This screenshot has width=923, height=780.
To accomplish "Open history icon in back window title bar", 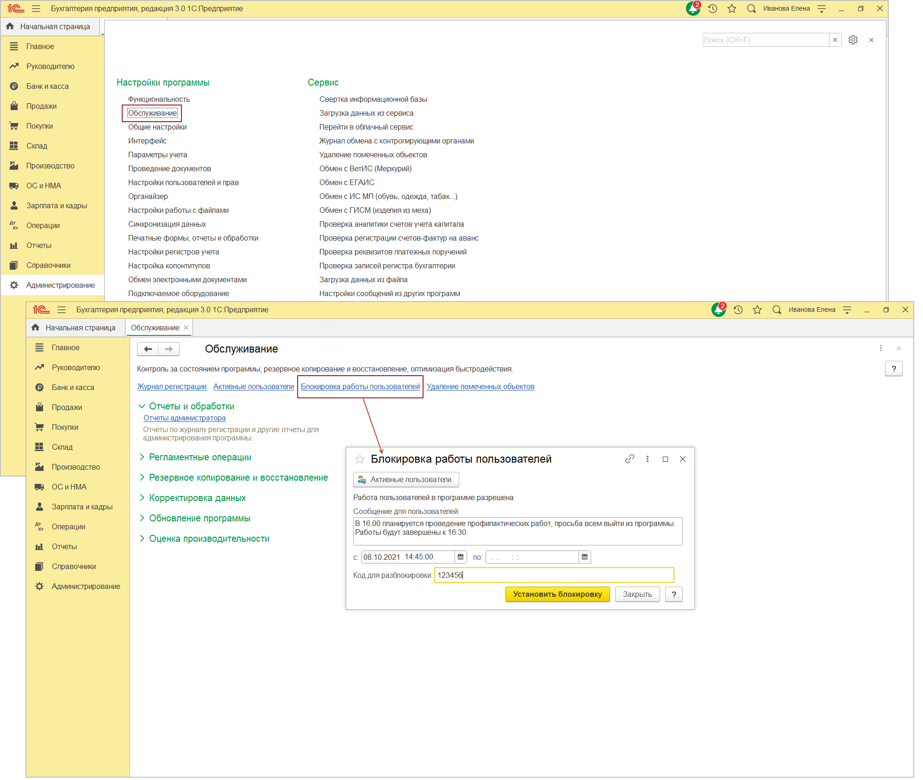I will click(x=712, y=8).
